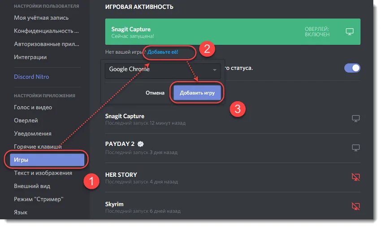Click the Skyrim game name
Viewport: 381px width, 227px height.
click(x=114, y=204)
